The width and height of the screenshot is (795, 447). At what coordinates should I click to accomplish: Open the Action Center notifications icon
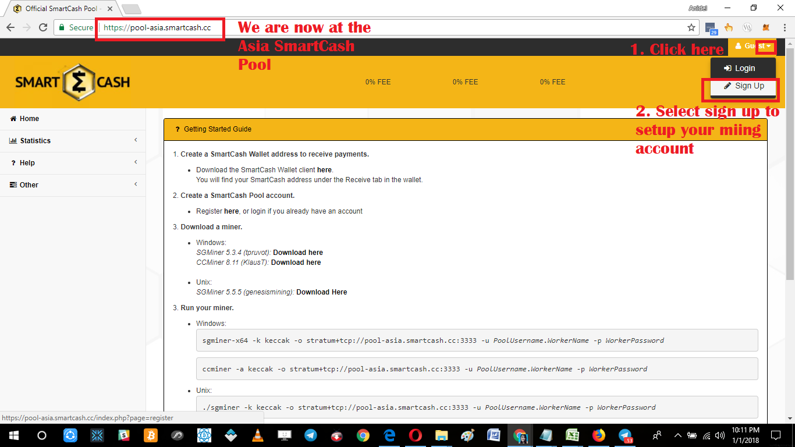pos(776,435)
